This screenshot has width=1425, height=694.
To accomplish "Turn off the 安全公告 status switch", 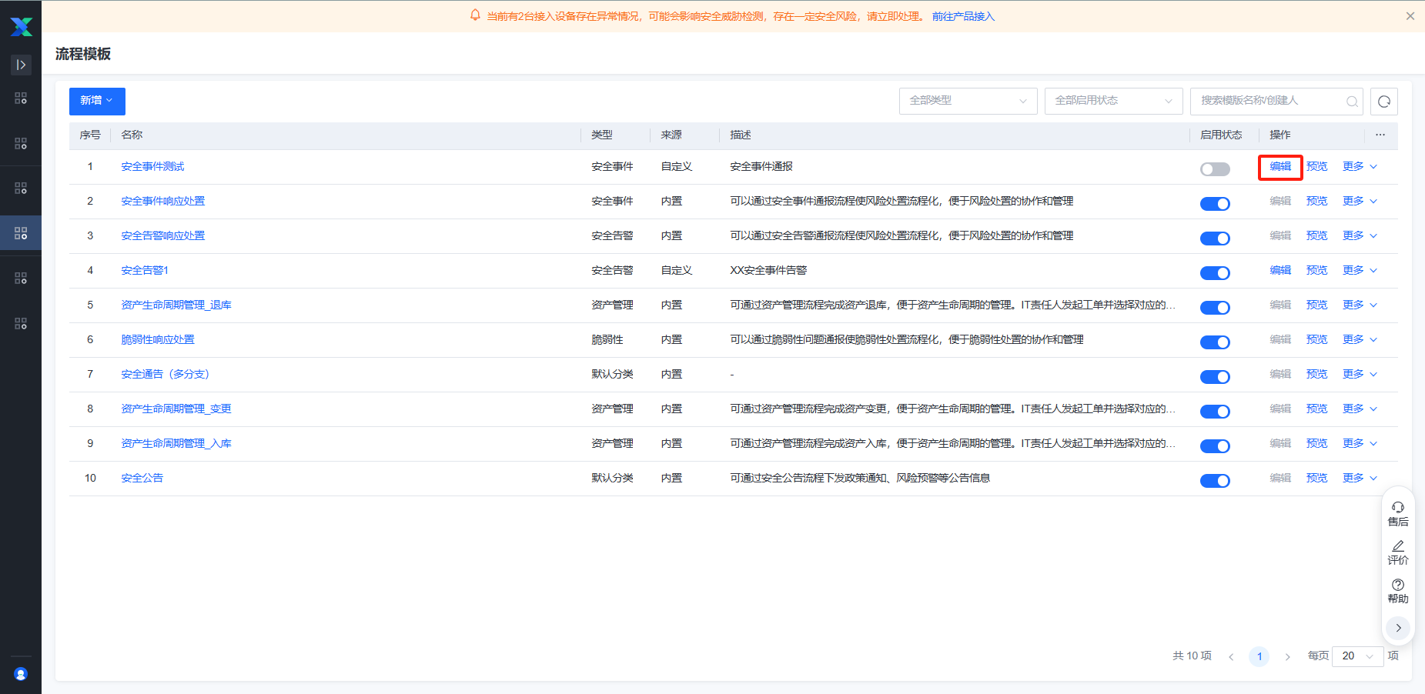I will point(1215,481).
